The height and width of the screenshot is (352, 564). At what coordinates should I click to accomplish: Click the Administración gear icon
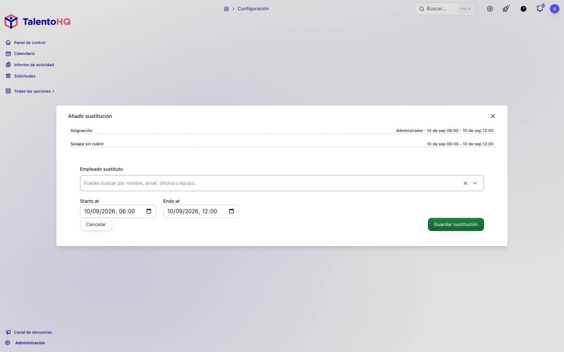pyautogui.click(x=7, y=342)
